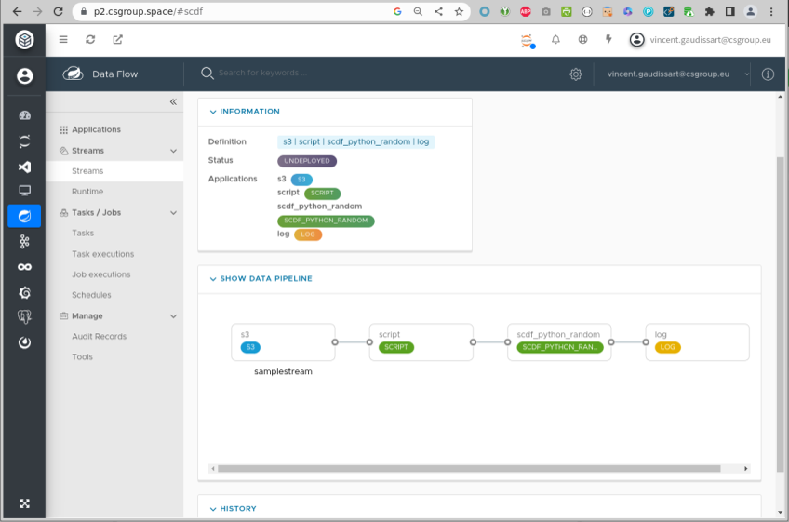Select the scdf_python_random pipeline node
The width and height of the screenshot is (789, 522).
pos(559,342)
